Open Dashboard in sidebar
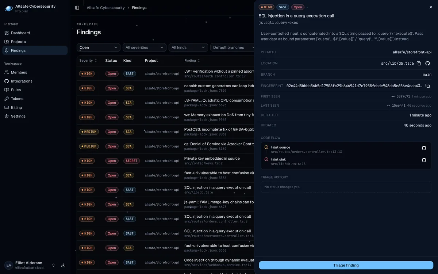 tap(35, 33)
